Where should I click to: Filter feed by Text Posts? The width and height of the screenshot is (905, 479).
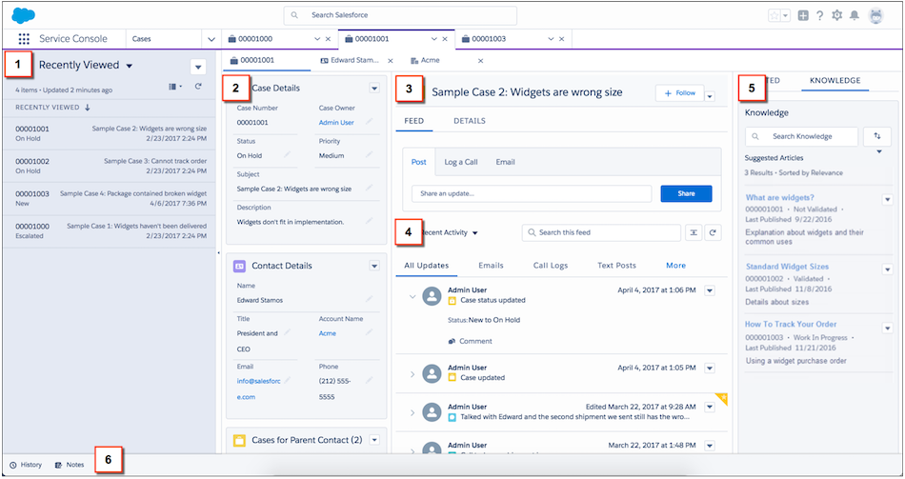point(616,266)
